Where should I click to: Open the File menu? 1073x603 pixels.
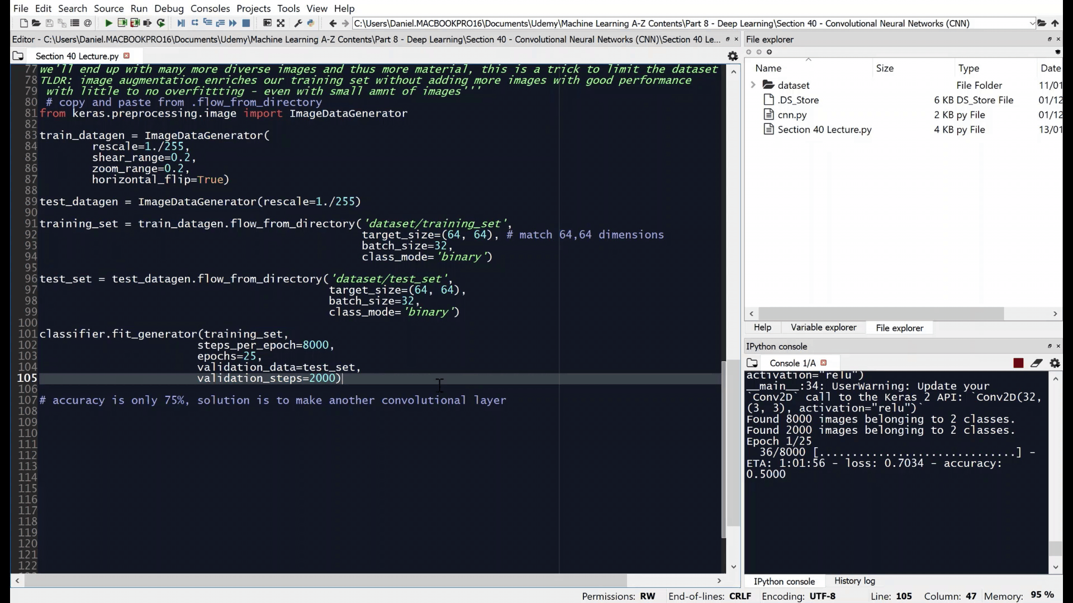21,8
